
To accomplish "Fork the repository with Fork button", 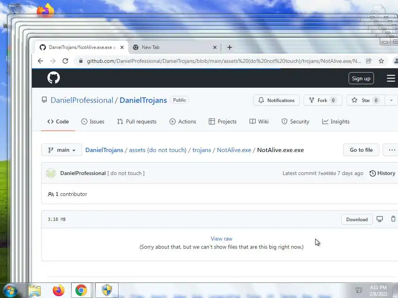I will point(323,100).
